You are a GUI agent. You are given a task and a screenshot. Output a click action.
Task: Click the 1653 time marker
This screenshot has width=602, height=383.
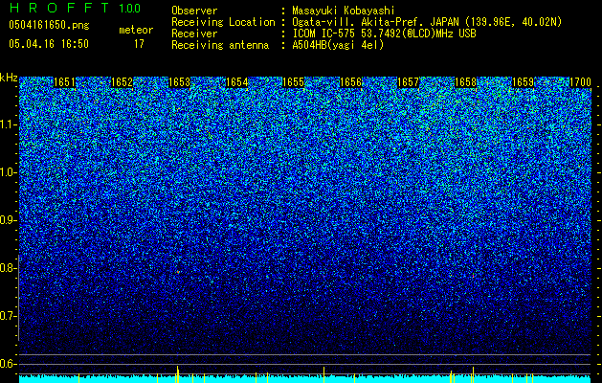pos(180,82)
